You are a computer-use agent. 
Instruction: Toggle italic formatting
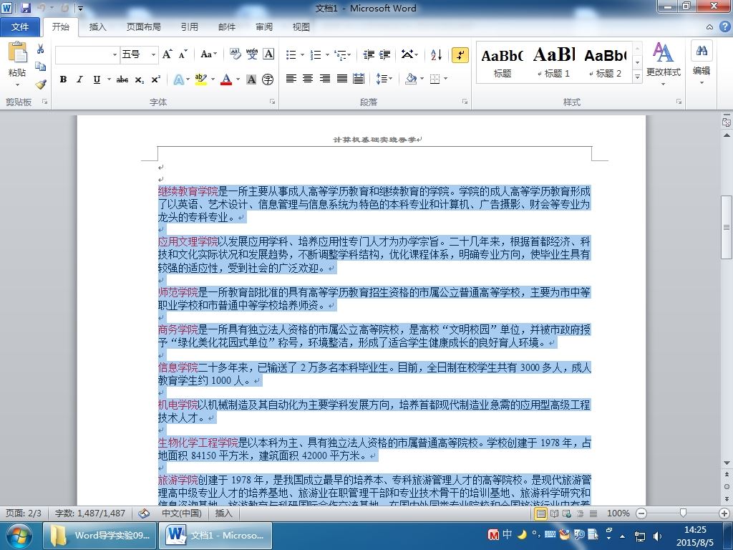tap(80, 79)
